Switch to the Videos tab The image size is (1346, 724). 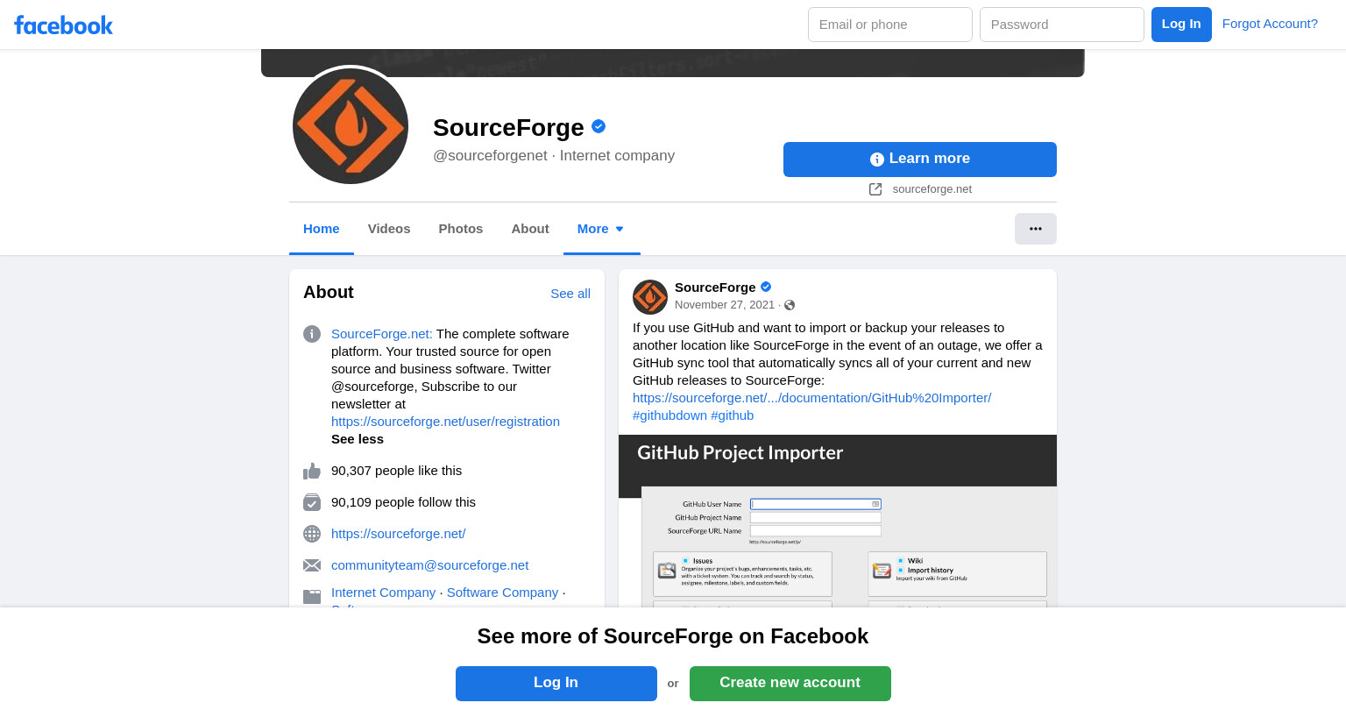(x=389, y=229)
